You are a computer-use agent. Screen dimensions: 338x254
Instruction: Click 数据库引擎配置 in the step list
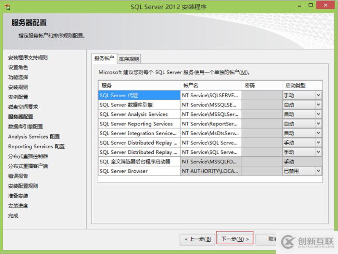[x=25, y=126]
